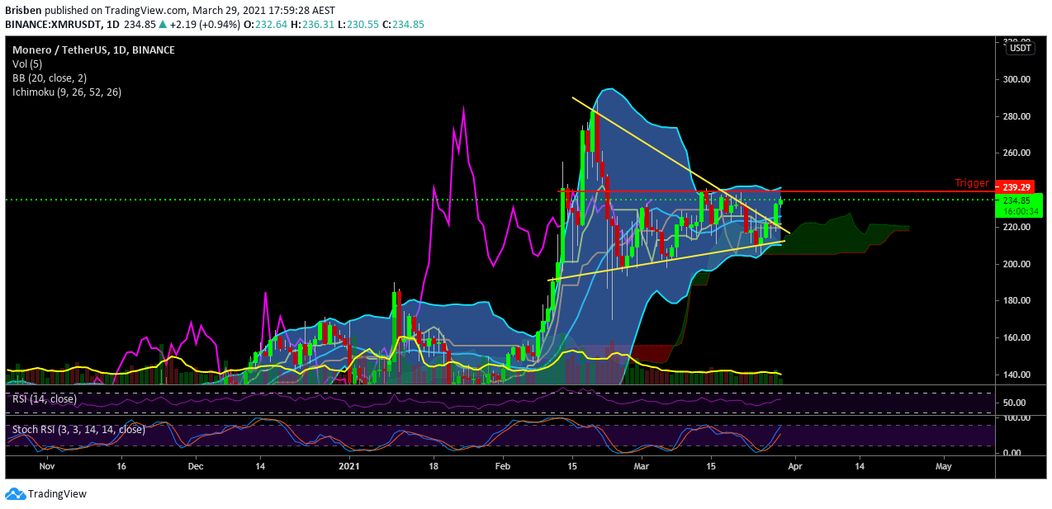1052x509 pixels.
Task: Click the Apr label on time axis
Action: pyautogui.click(x=794, y=466)
